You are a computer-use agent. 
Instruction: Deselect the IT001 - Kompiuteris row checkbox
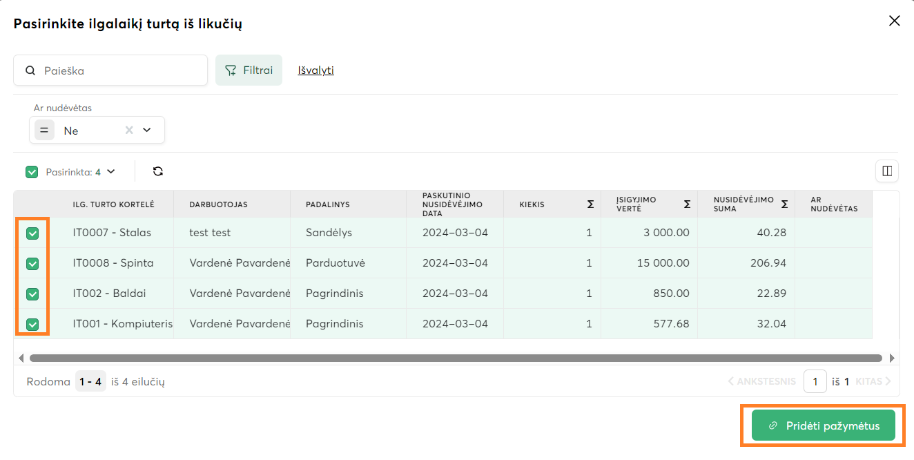click(32, 325)
